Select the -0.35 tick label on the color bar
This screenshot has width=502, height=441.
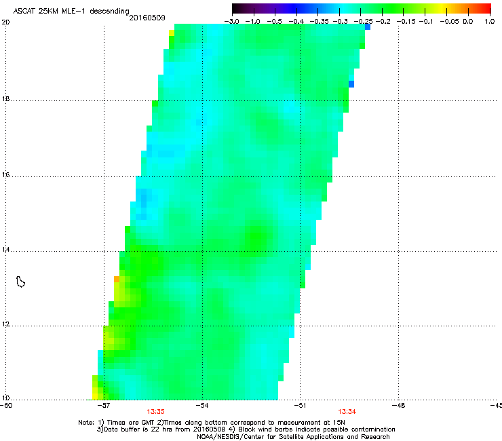317,22
